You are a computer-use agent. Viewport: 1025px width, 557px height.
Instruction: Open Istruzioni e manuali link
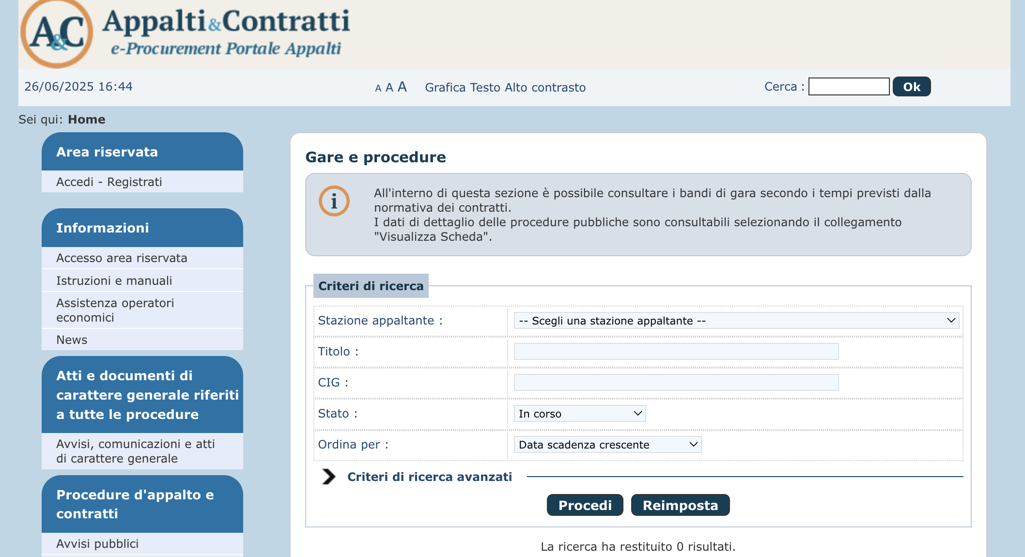tap(114, 280)
